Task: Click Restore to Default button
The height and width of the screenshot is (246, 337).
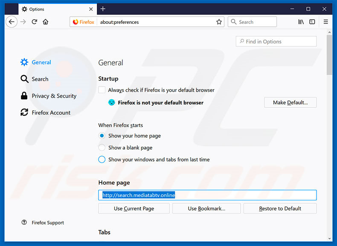Action: 280,208
